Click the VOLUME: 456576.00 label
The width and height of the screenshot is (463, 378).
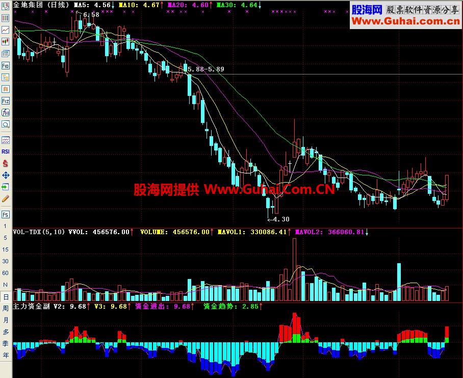point(176,232)
